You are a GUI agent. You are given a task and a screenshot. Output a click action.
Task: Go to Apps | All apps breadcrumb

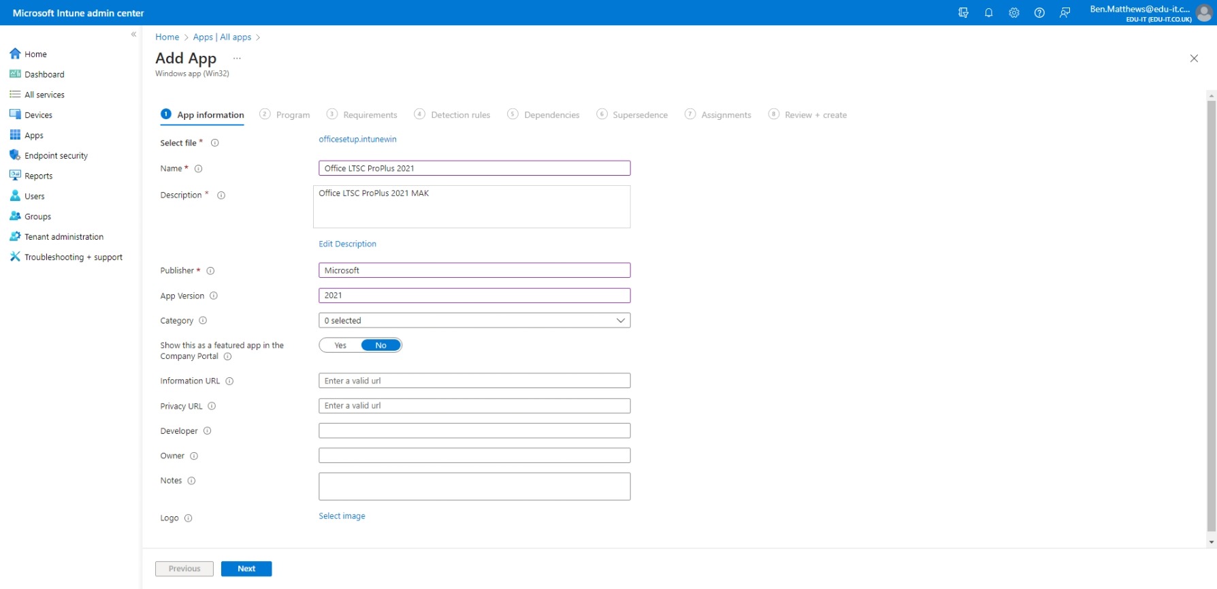222,37
